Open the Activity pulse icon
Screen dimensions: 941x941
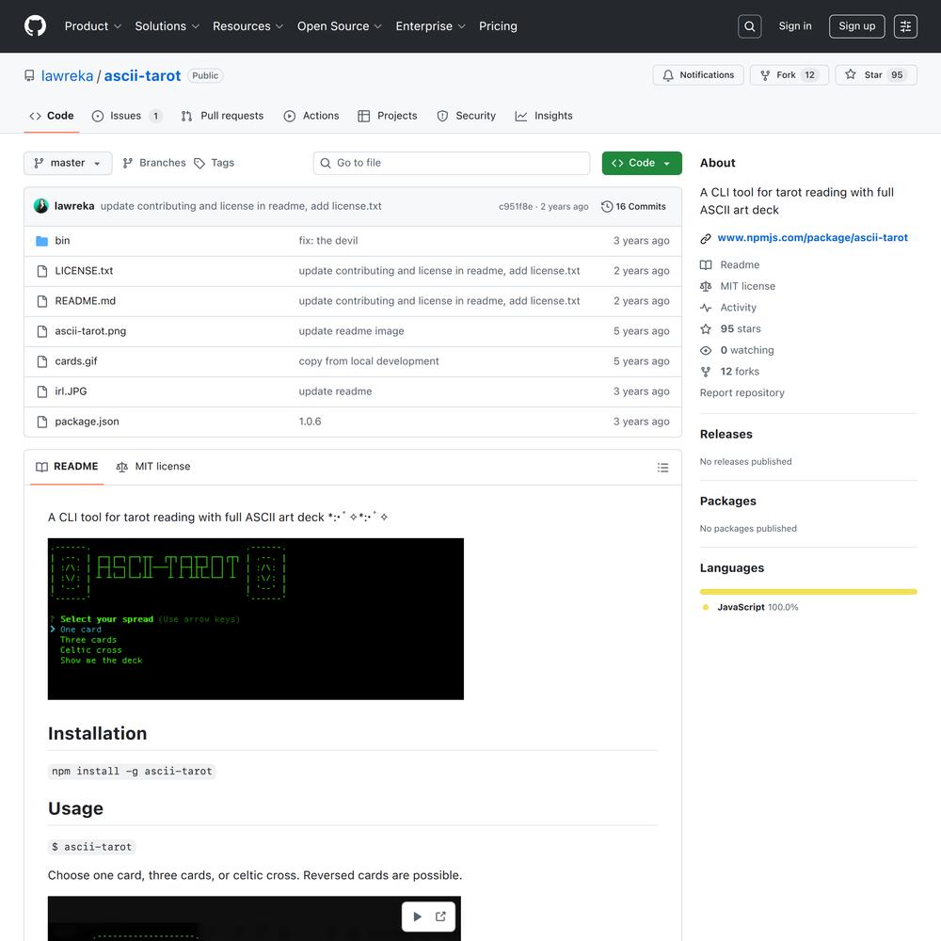706,308
